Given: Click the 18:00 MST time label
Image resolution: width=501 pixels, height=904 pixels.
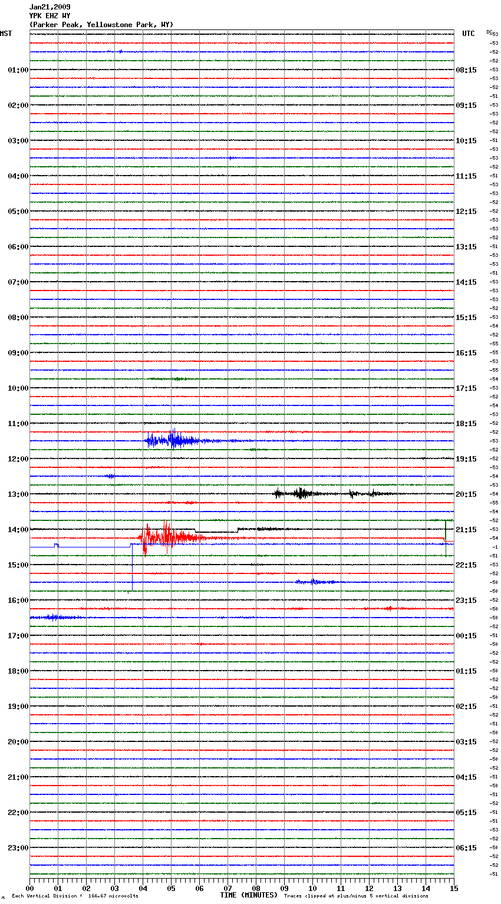Looking at the screenshot, I should tap(18, 671).
